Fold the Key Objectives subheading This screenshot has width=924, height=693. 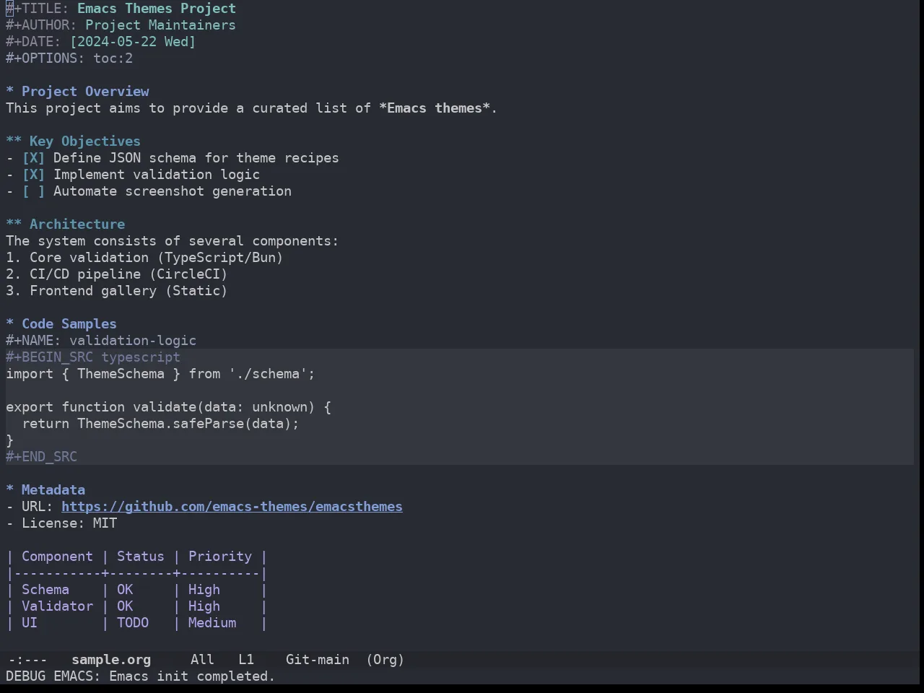tap(85, 141)
